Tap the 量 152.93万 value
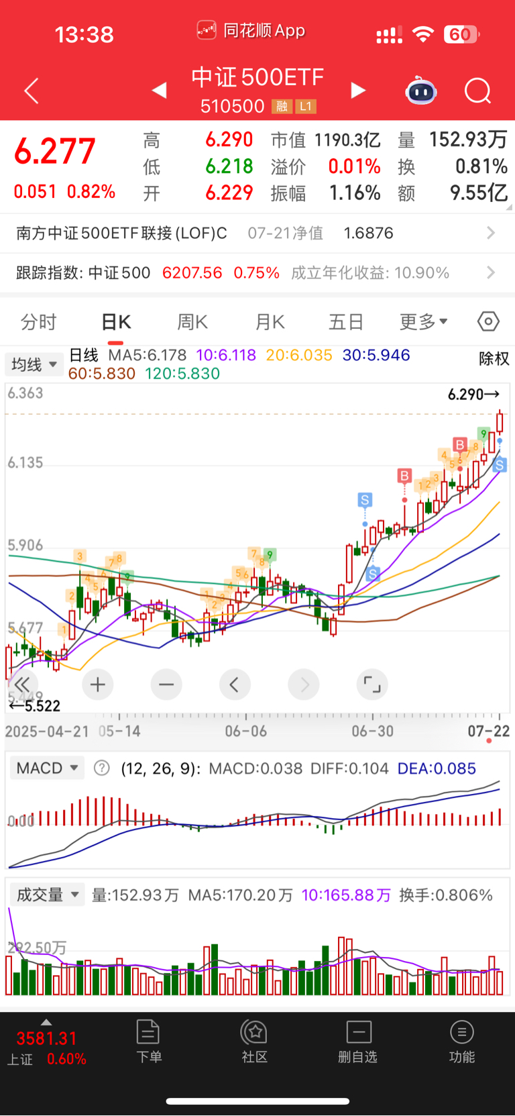 pyautogui.click(x=468, y=139)
